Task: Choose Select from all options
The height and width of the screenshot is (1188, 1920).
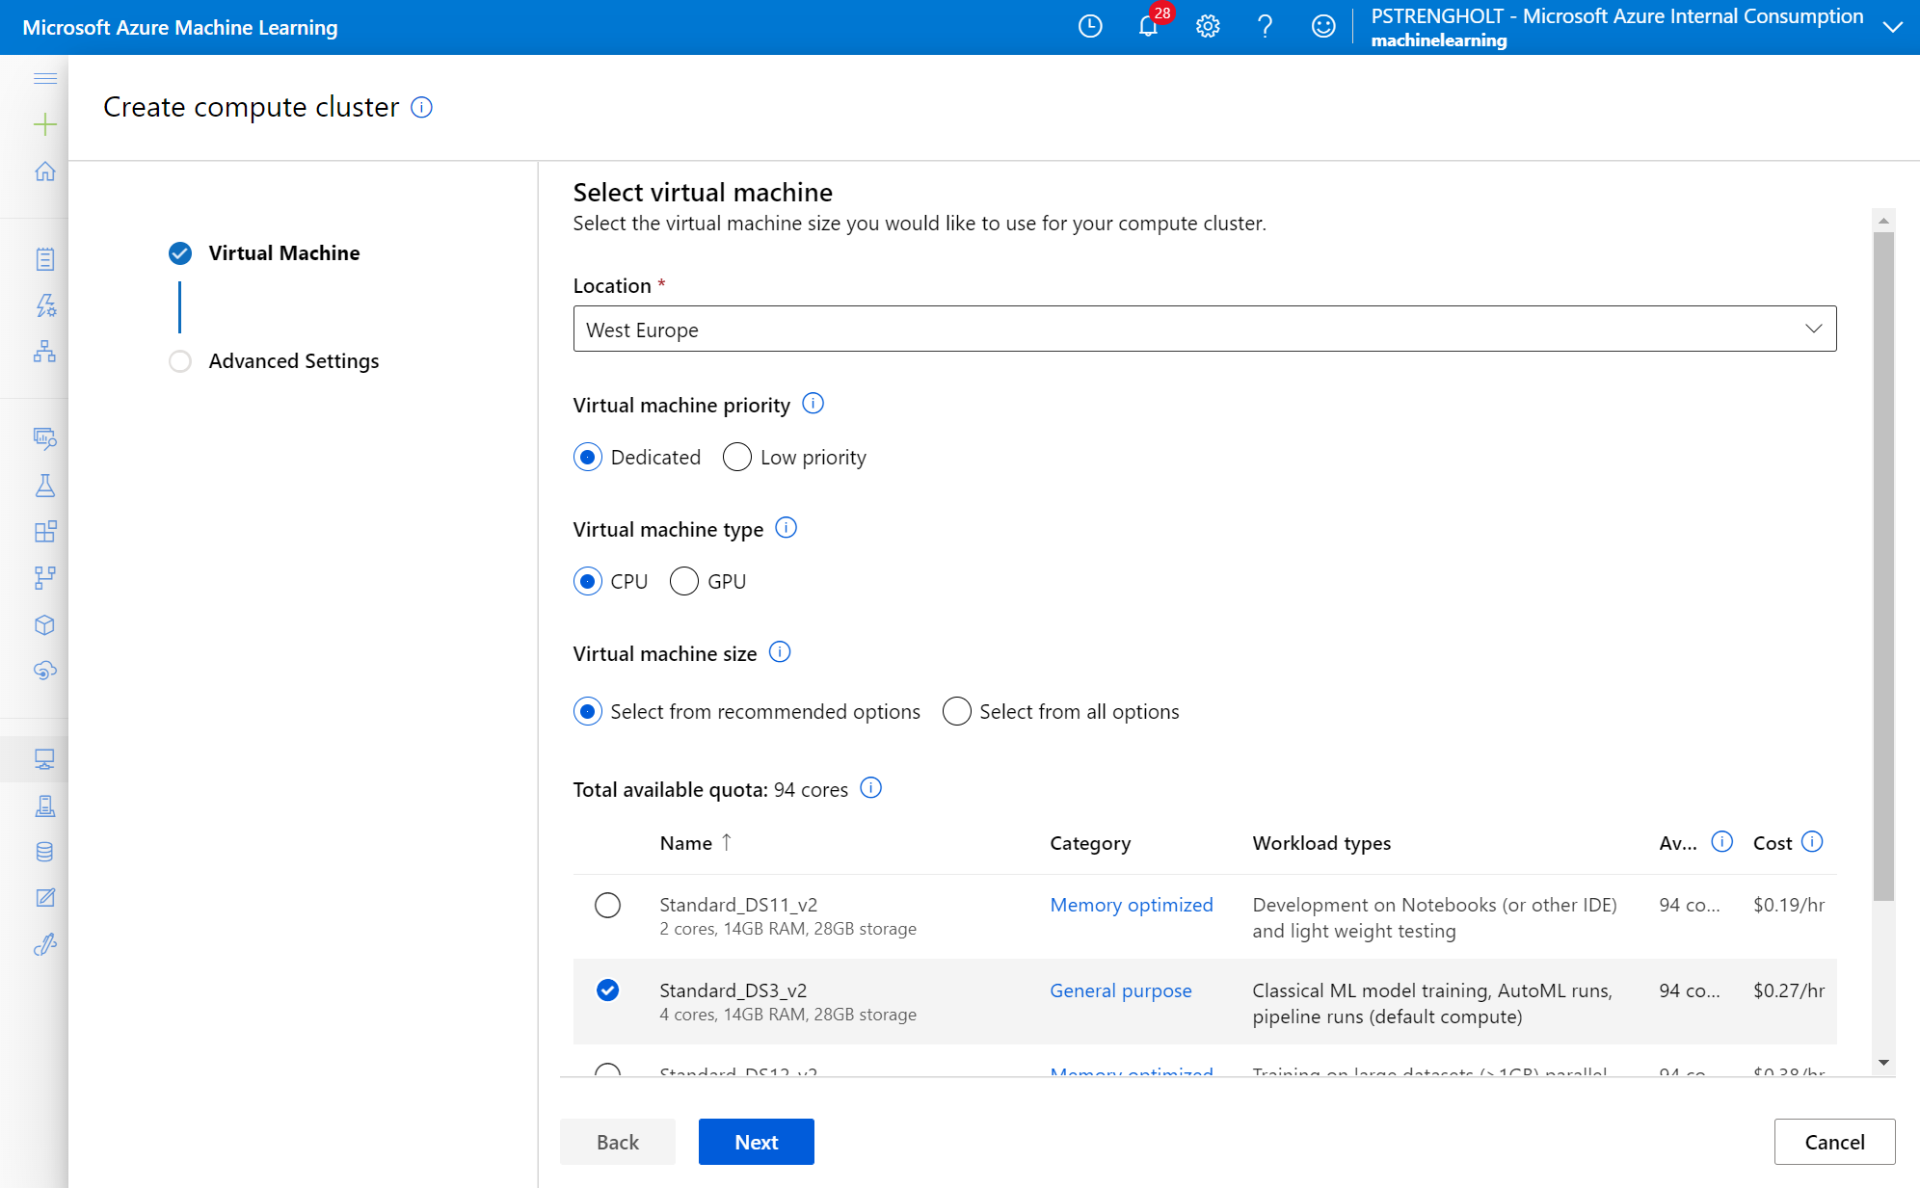Action: [957, 711]
